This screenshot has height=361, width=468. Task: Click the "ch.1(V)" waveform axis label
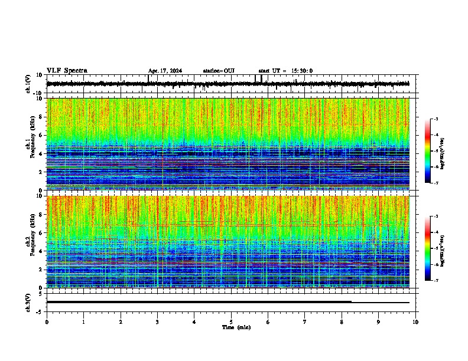coord(28,84)
